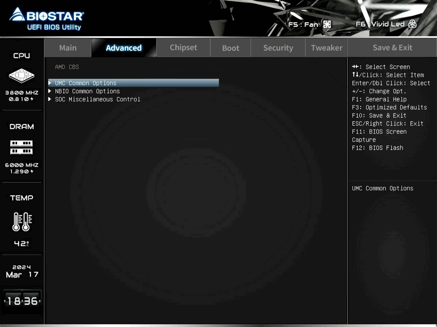Click the arrow beside NBIO Common Options
This screenshot has width=437, height=327.
coord(50,91)
